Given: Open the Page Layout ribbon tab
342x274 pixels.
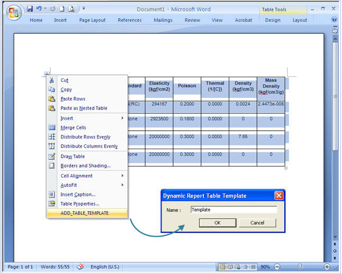Looking at the screenshot, I should pos(92,20).
